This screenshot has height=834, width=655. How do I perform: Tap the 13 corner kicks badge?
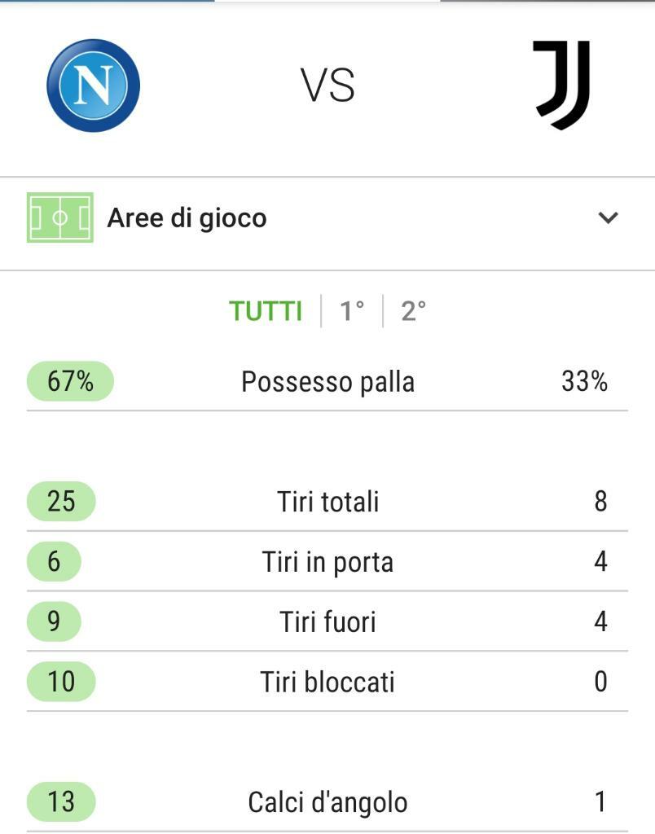(x=61, y=801)
